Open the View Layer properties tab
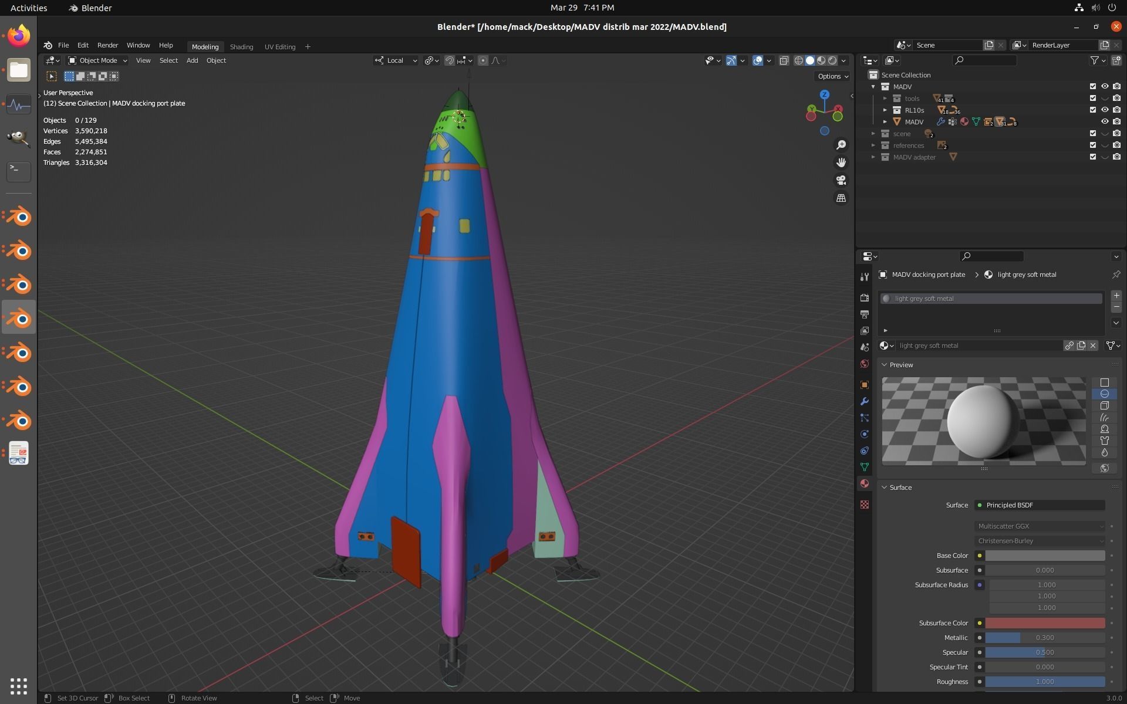 tap(864, 331)
